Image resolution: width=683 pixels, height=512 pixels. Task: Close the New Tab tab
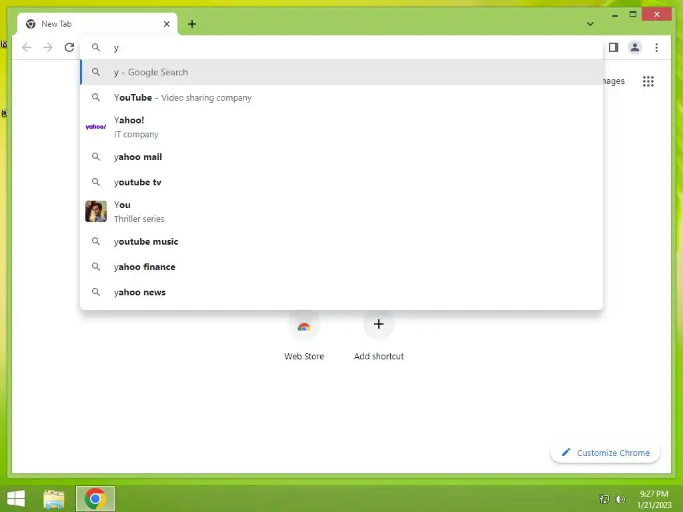tap(166, 24)
